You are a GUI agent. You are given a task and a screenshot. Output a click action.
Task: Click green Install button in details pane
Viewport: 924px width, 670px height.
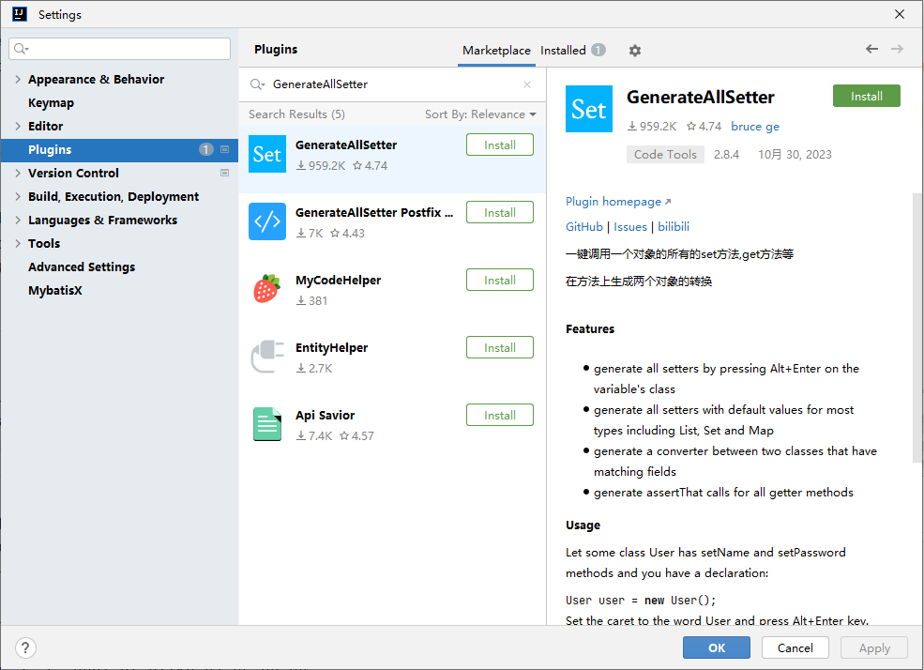[866, 96]
